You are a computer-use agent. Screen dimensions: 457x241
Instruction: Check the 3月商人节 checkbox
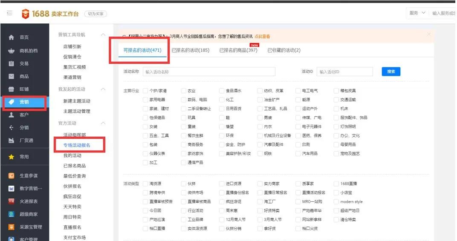(260, 219)
